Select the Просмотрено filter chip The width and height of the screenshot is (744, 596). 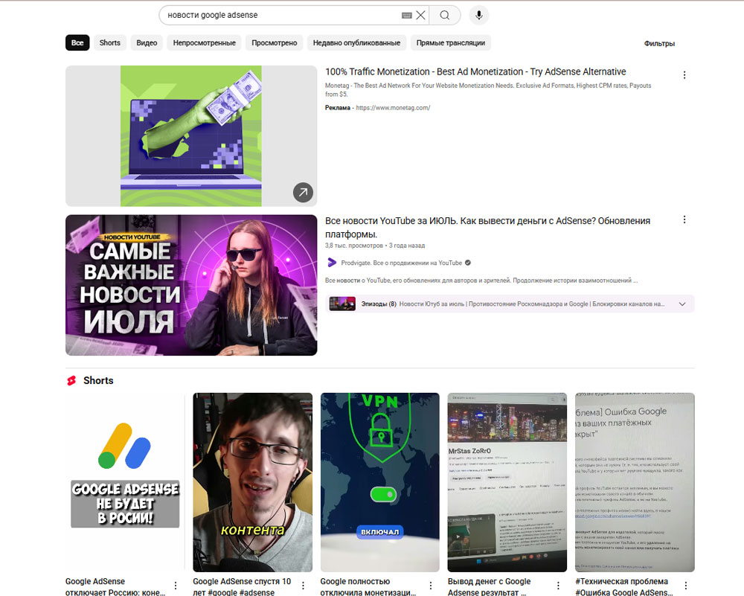275,42
